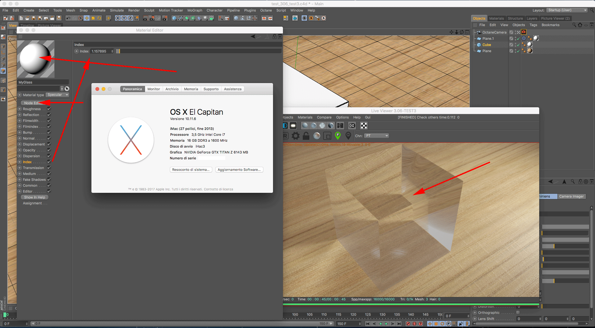Click the autokeying icon next to record

pyautogui.click(x=414, y=324)
